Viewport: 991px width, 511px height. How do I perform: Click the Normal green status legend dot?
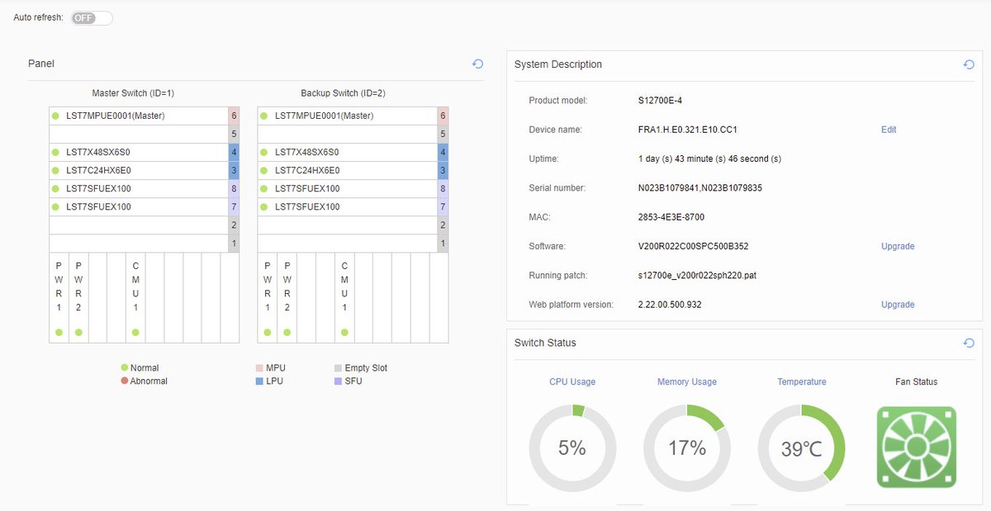tap(124, 367)
